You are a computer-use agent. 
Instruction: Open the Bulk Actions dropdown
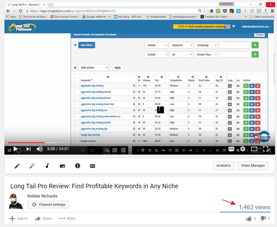[x=93, y=67]
